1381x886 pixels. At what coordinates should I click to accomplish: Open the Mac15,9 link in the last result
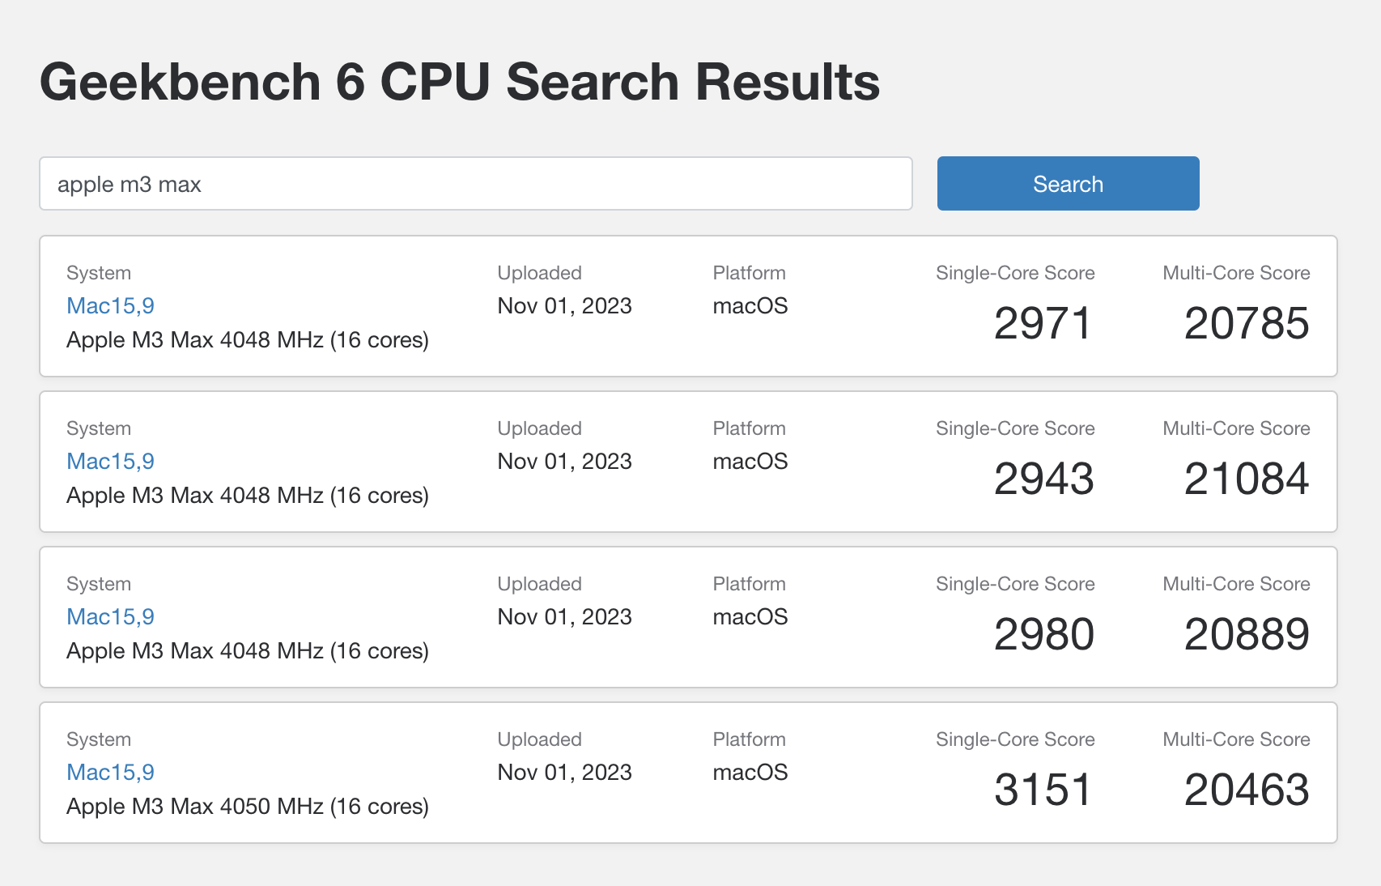[x=111, y=773]
